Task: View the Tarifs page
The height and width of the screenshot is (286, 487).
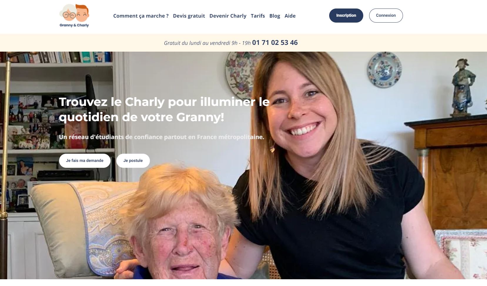Action: [x=258, y=16]
